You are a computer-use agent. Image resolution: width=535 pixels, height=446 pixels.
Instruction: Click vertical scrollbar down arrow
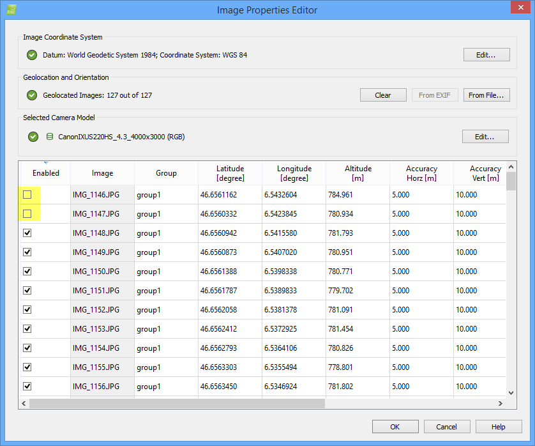(511, 393)
